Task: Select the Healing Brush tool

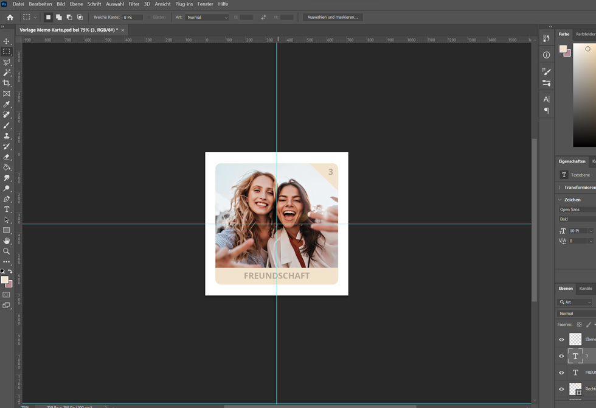Action: point(7,114)
